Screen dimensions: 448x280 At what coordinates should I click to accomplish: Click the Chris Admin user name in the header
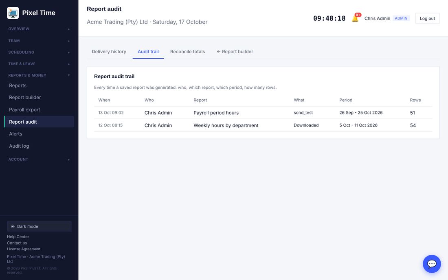(377, 18)
